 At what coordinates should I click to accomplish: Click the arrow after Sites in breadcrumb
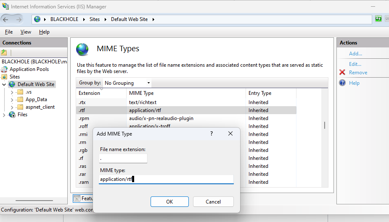tap(106, 19)
